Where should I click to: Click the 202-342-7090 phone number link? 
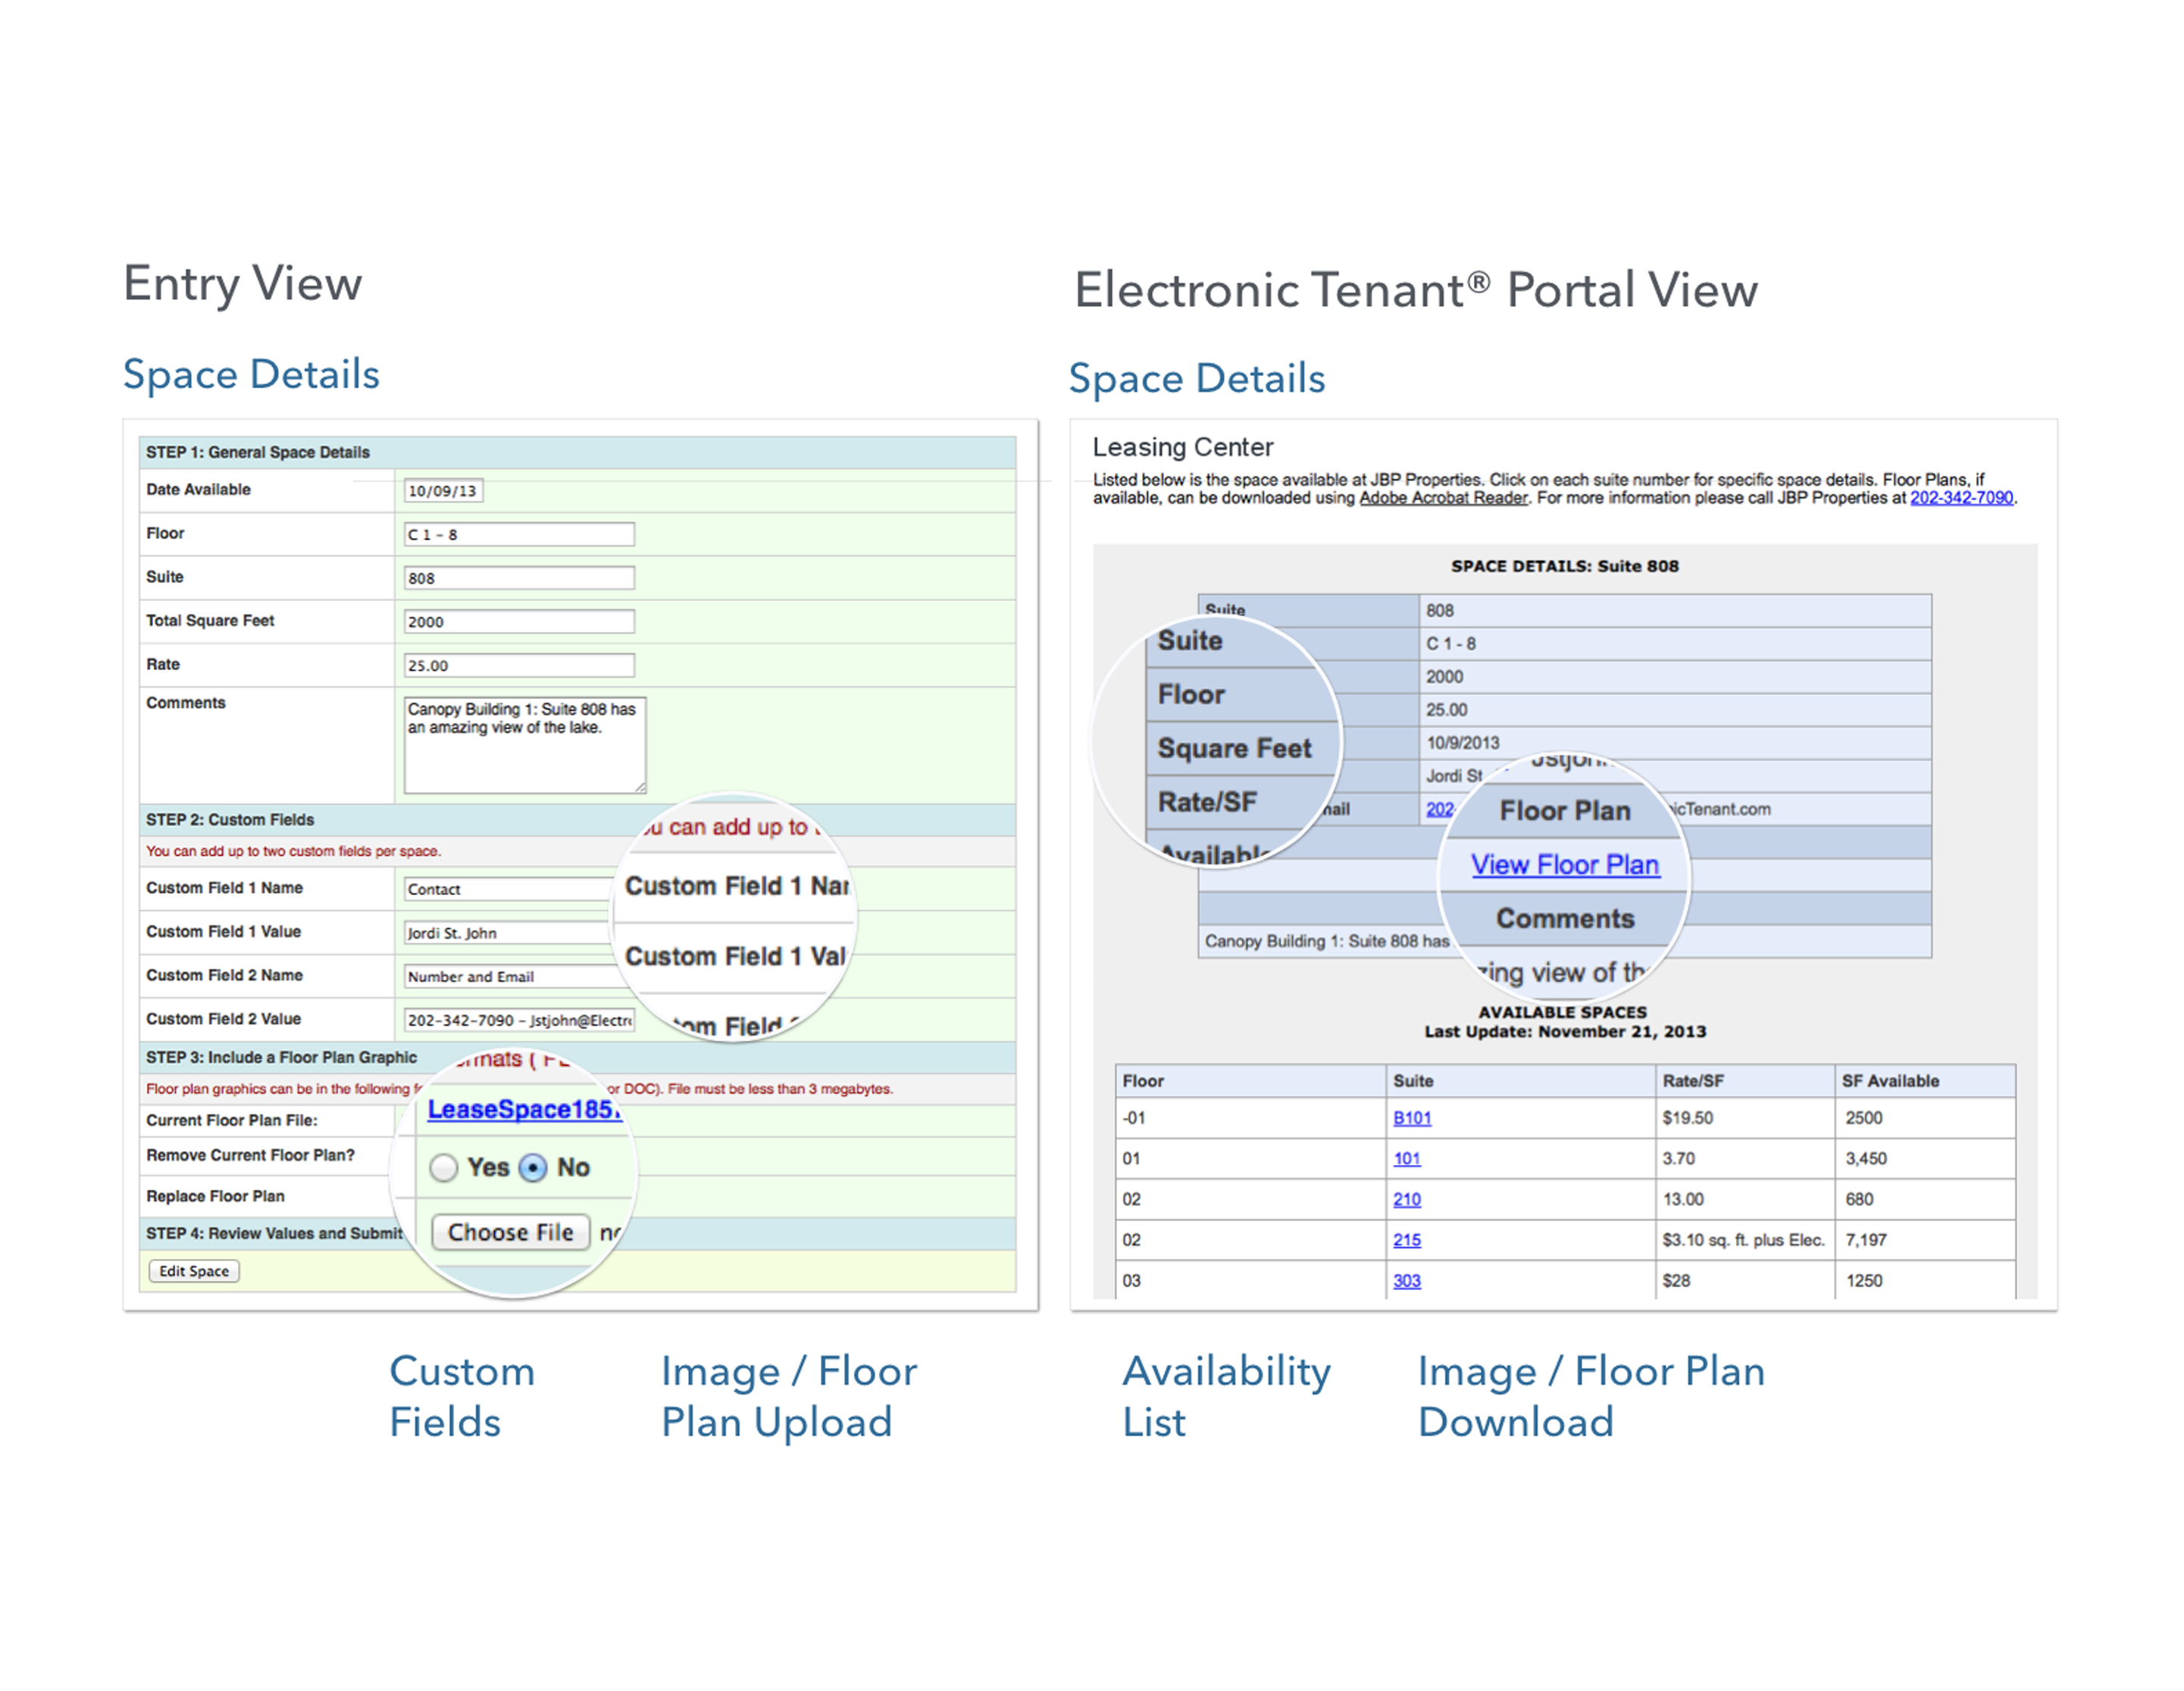click(1961, 498)
